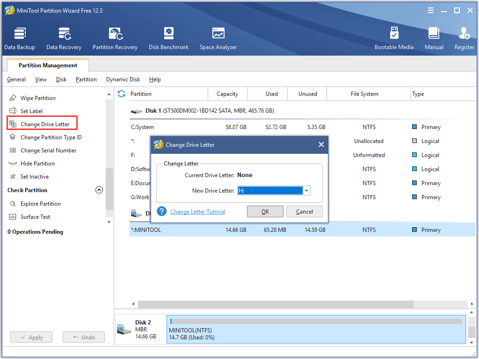Open Change Letter Tutorial link
The width and height of the screenshot is (479, 359).
(198, 212)
